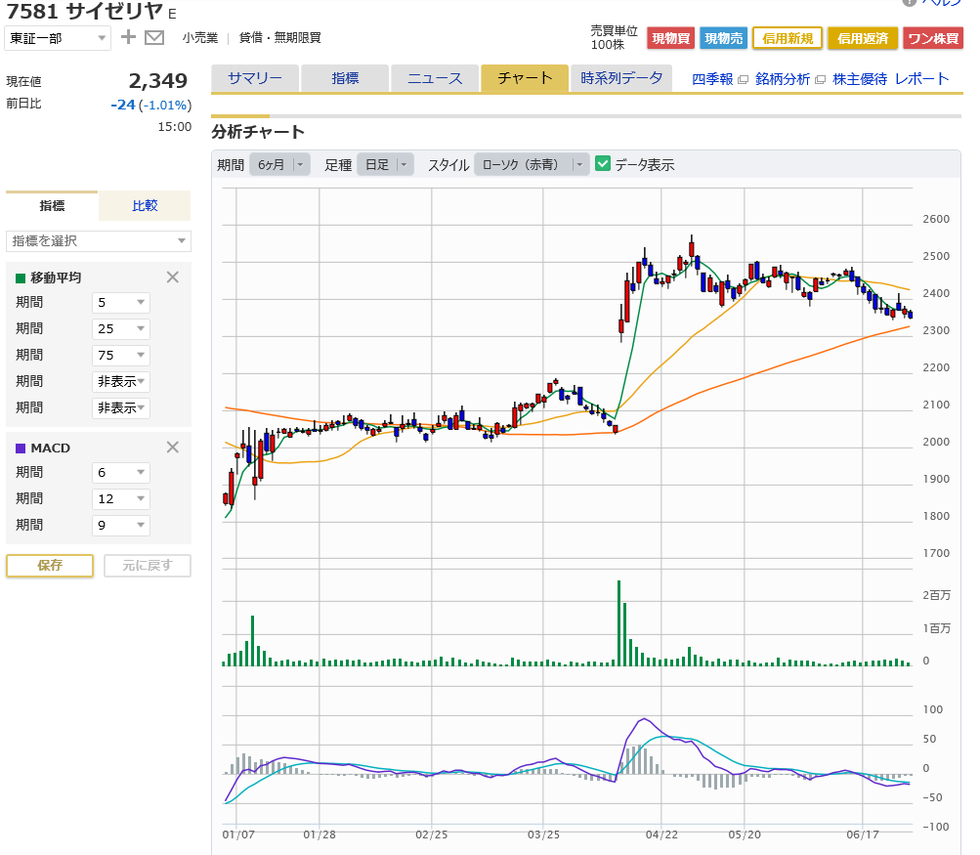
Task: Click the green 移動平均 color swatch
Action: [x=21, y=278]
